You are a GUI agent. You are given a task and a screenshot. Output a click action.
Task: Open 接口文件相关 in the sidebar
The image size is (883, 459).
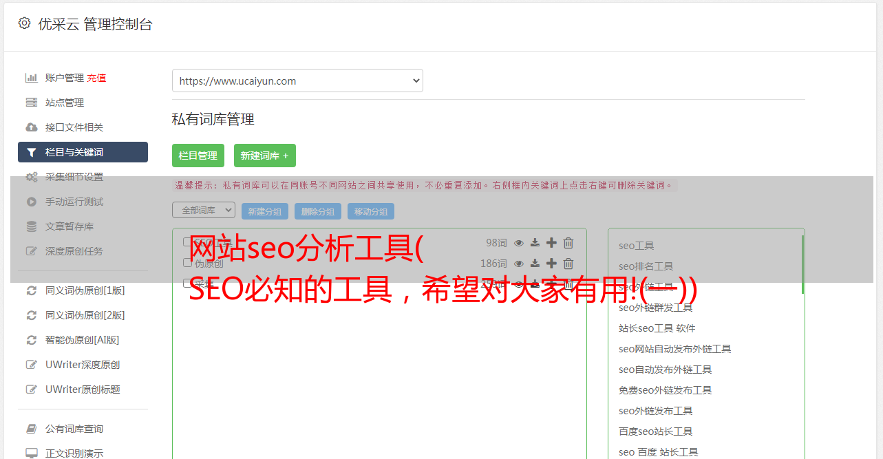click(x=74, y=127)
